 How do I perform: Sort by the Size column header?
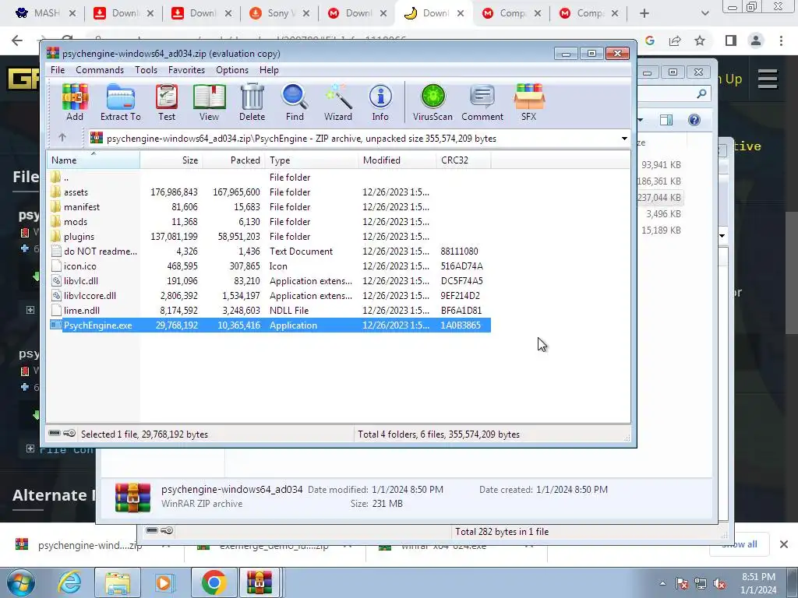click(171, 160)
